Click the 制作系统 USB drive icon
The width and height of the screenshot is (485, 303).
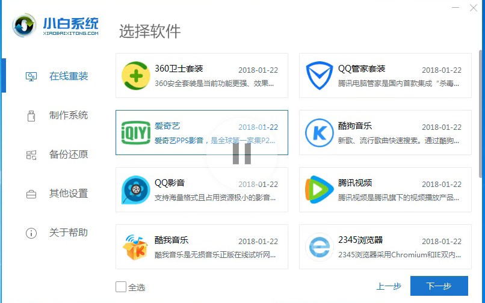(x=31, y=115)
